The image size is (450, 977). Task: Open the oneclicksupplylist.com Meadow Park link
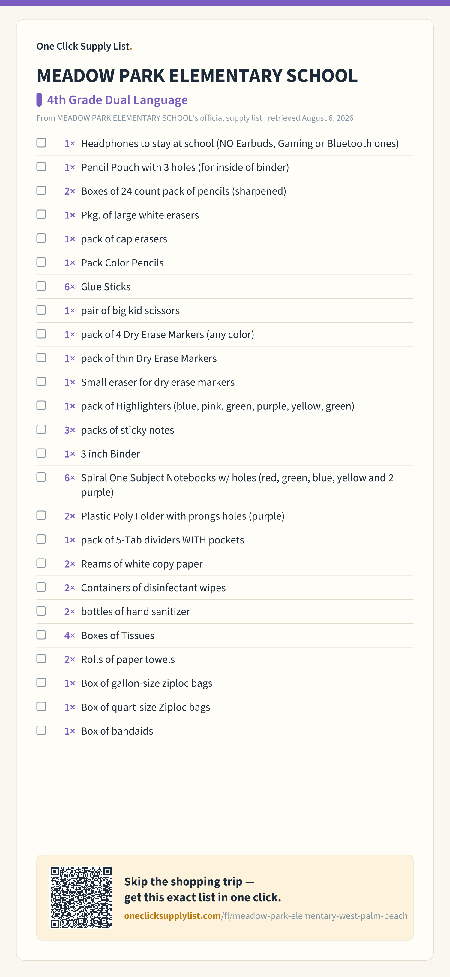pos(266,915)
